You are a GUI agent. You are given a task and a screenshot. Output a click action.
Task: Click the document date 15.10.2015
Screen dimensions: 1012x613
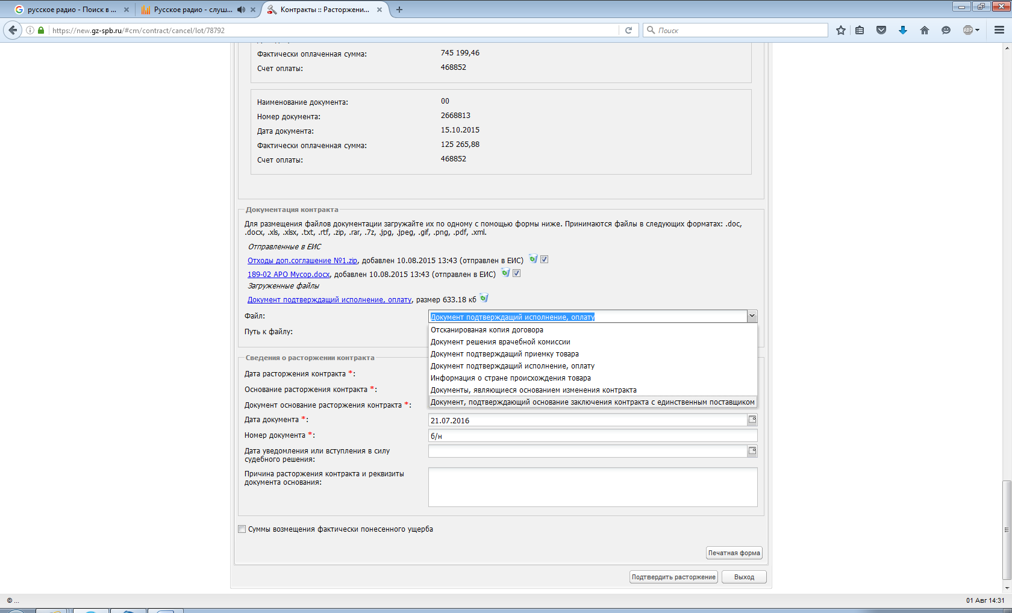(460, 130)
